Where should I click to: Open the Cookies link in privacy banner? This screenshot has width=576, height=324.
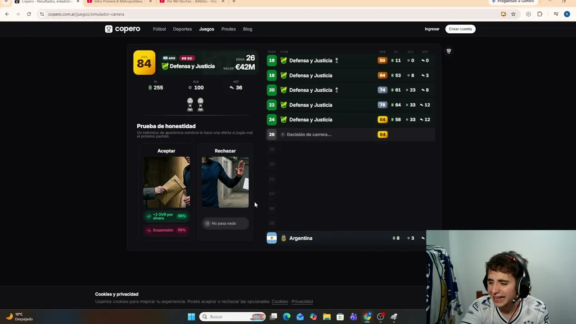point(280,301)
